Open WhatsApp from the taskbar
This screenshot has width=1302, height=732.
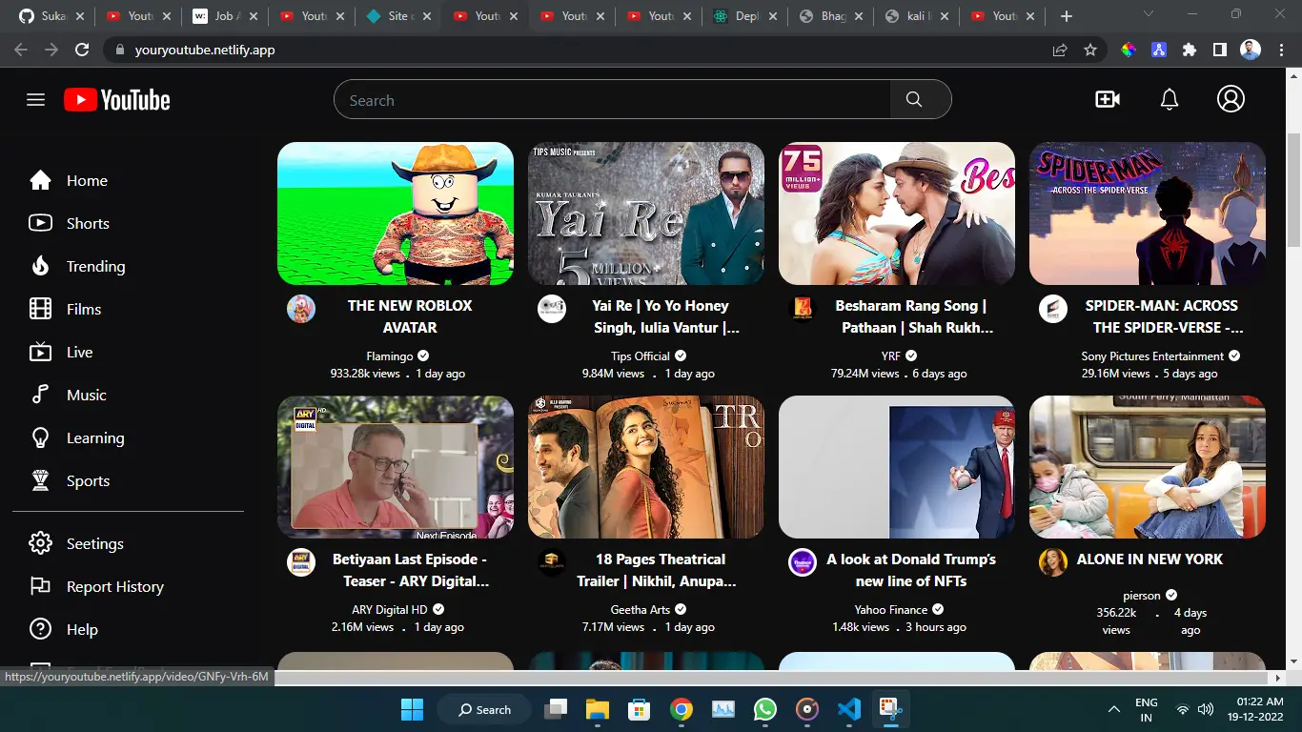[x=764, y=709]
